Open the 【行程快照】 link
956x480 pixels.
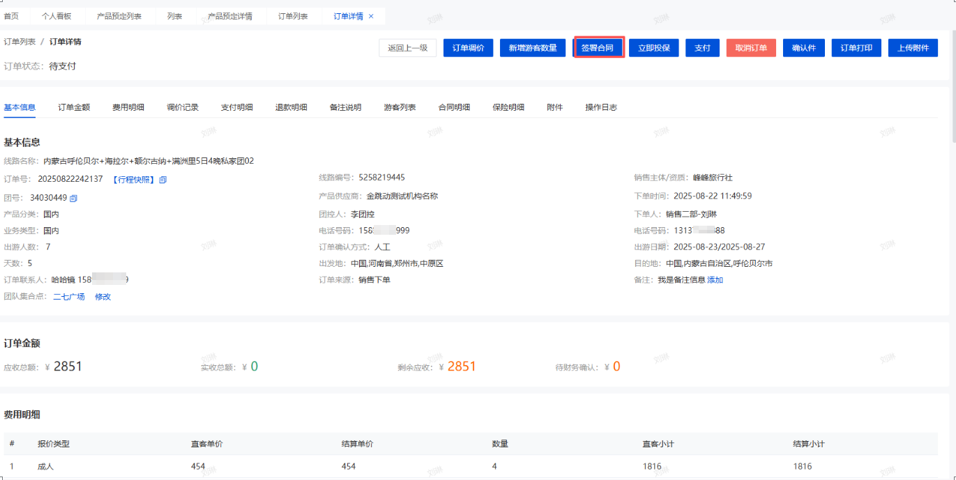[132, 180]
